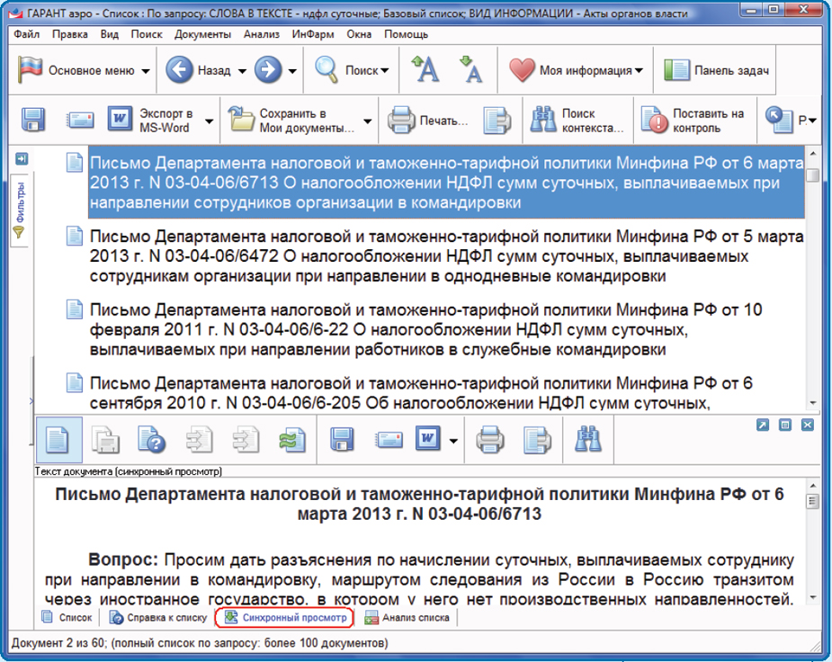Switch to the Справка к списку tab
This screenshot has height=662, width=832.
click(x=157, y=618)
